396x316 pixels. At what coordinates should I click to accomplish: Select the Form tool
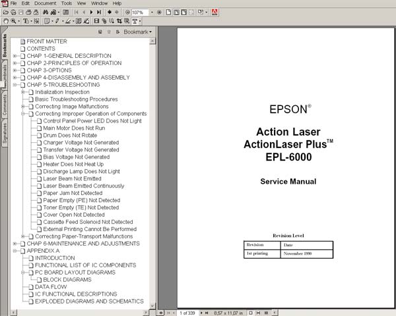click(127, 21)
